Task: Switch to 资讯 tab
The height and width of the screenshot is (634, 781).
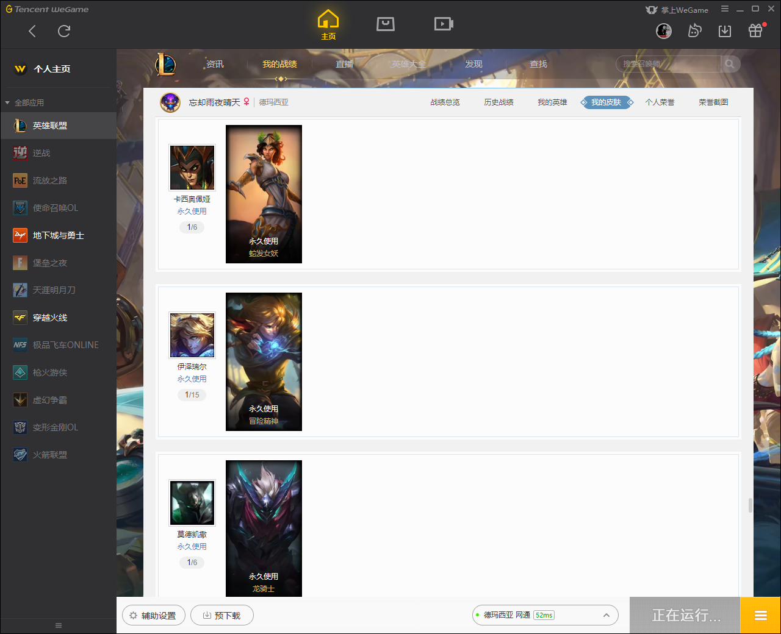Action: pyautogui.click(x=215, y=64)
